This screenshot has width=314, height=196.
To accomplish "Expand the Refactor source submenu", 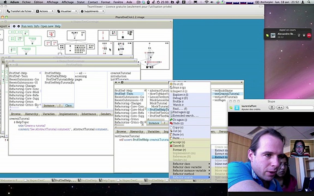I will click(x=190, y=177).
